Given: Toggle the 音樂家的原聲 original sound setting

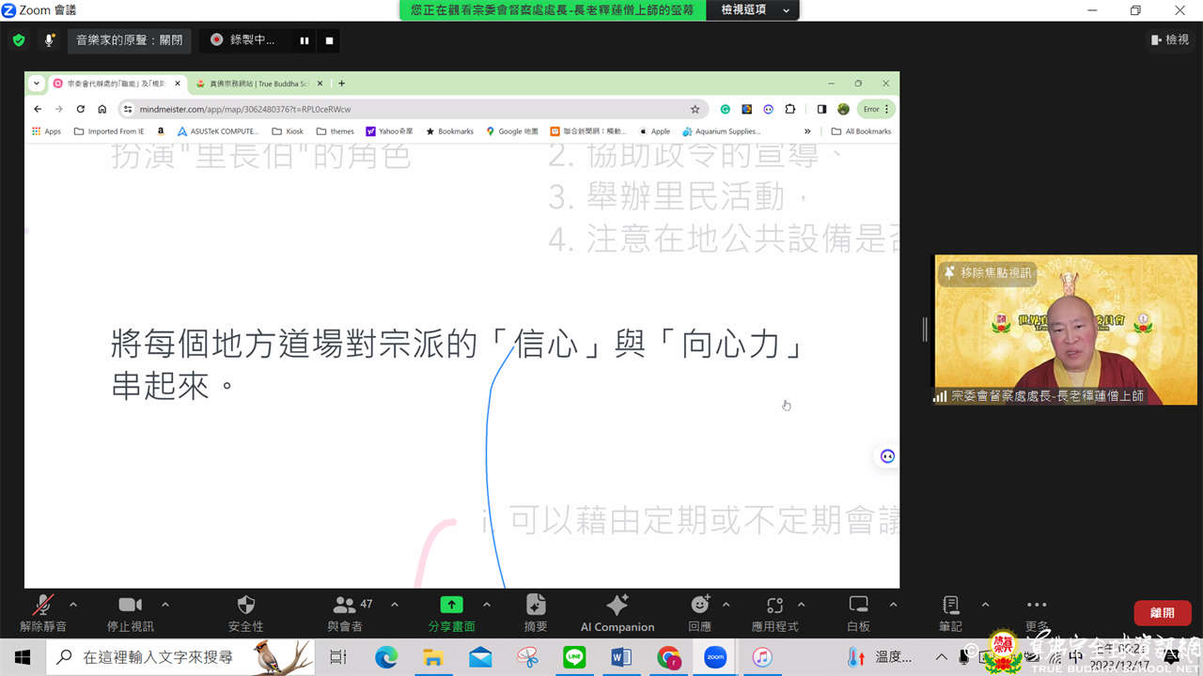Looking at the screenshot, I should pyautogui.click(x=130, y=40).
